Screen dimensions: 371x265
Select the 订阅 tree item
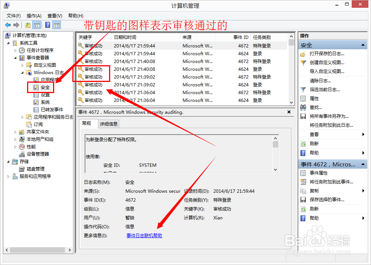click(x=38, y=125)
